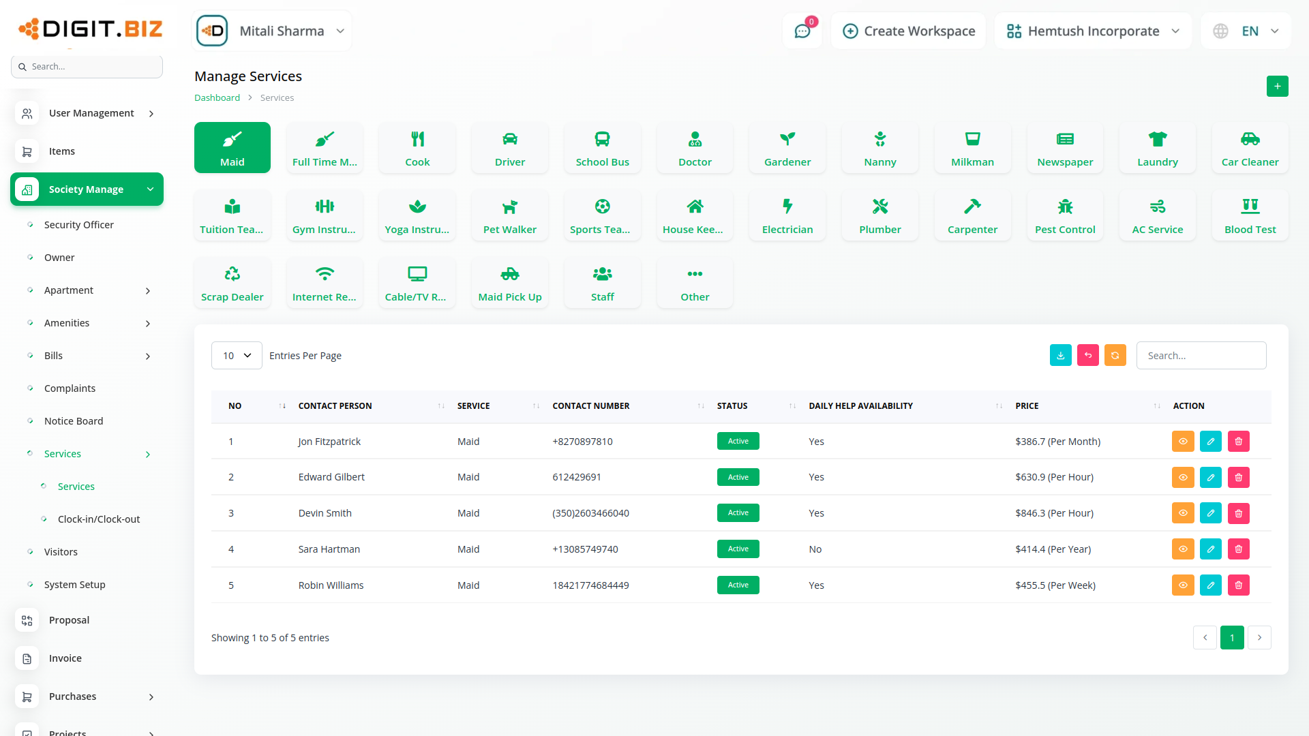View Sara Hartman's details with eye icon
This screenshot has height=736, width=1309.
[1183, 549]
